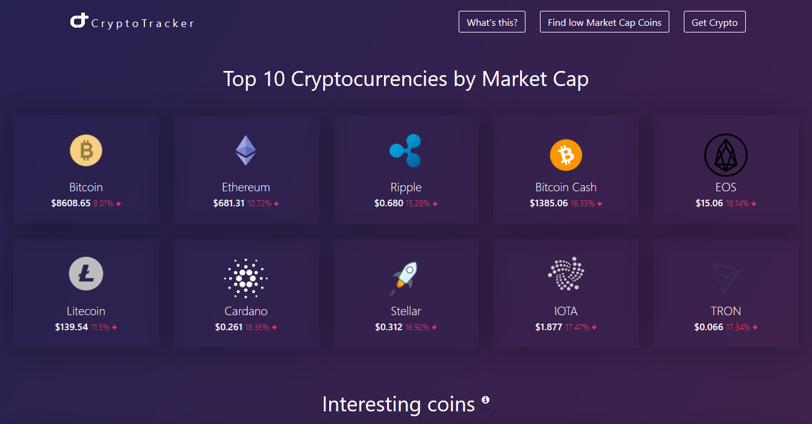The image size is (812, 424).
Task: Open the Litecoin name link
Action: click(86, 311)
